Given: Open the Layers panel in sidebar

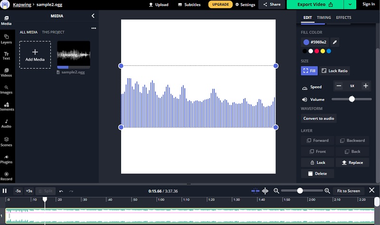Looking at the screenshot, I should click(6, 38).
